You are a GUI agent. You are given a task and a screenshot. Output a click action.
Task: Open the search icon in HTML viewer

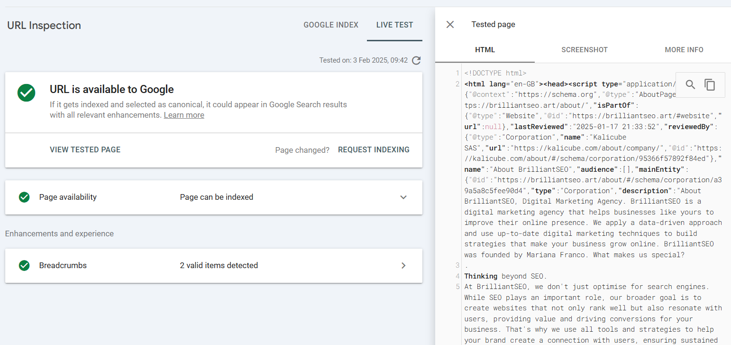pyautogui.click(x=690, y=84)
